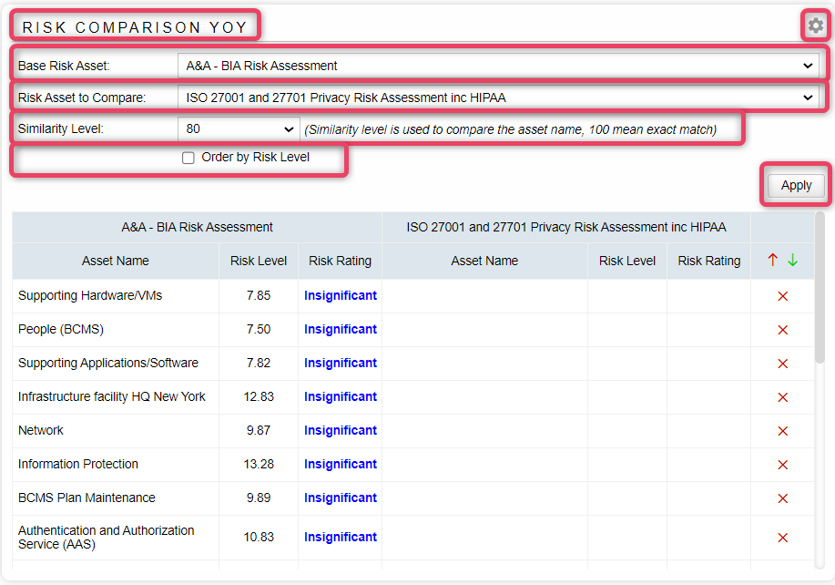Viewport: 835px width, 585px height.
Task: Select the BCMS Plan Maintenance asset name
Action: click(87, 498)
